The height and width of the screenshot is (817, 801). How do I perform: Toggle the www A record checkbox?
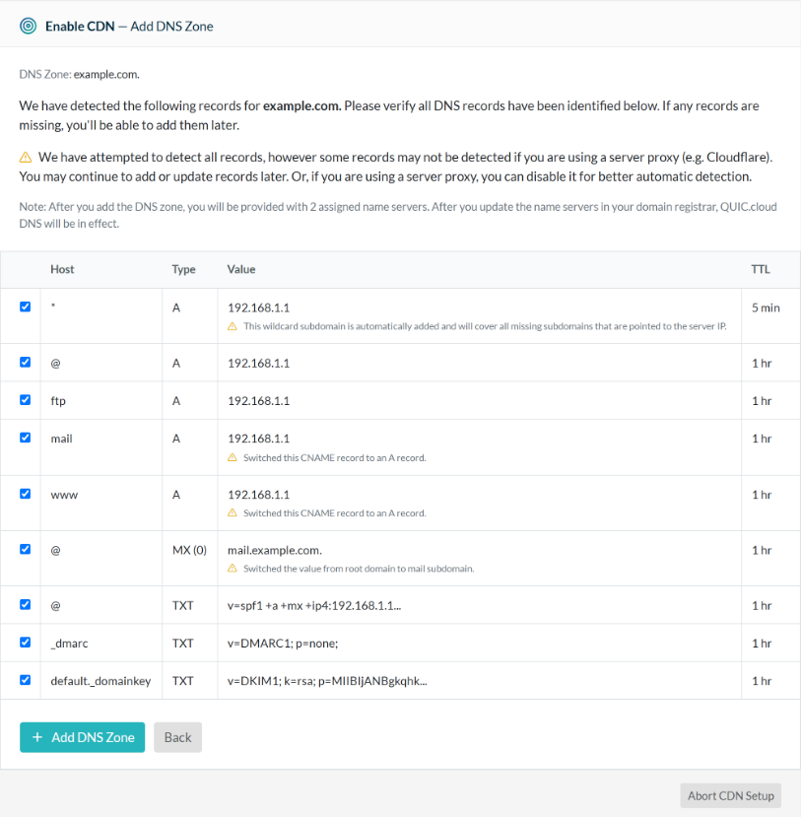point(25,494)
